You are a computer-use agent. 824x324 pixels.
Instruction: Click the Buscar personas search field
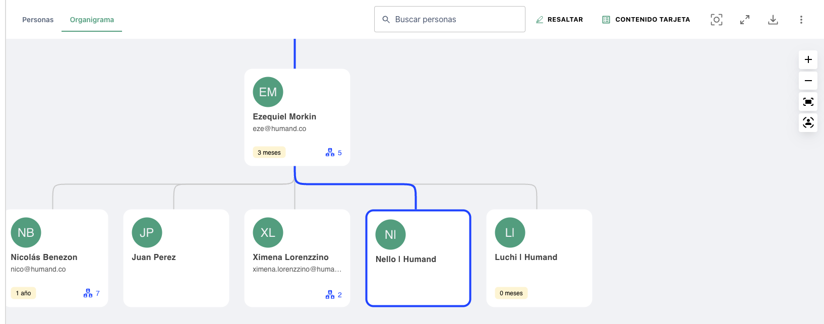click(449, 19)
